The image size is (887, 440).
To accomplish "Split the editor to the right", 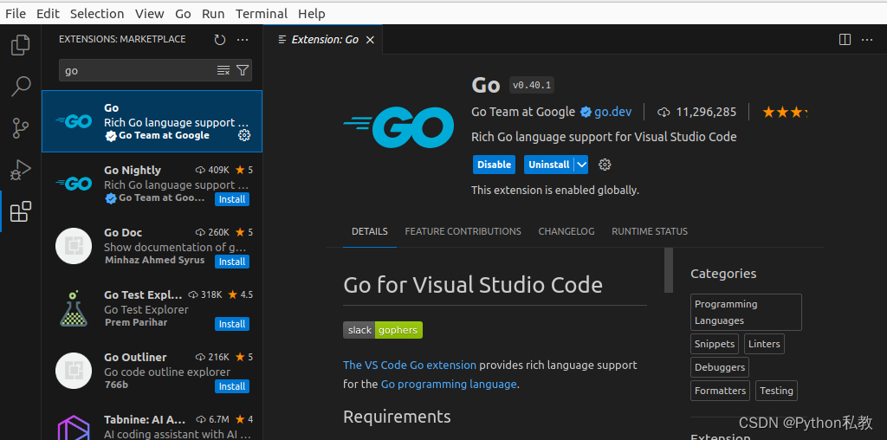I will (x=845, y=40).
